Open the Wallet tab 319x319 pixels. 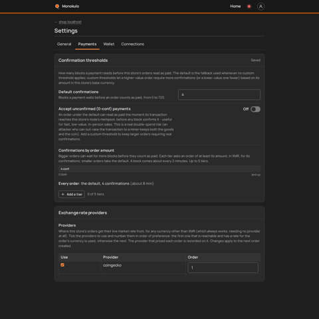click(x=109, y=44)
